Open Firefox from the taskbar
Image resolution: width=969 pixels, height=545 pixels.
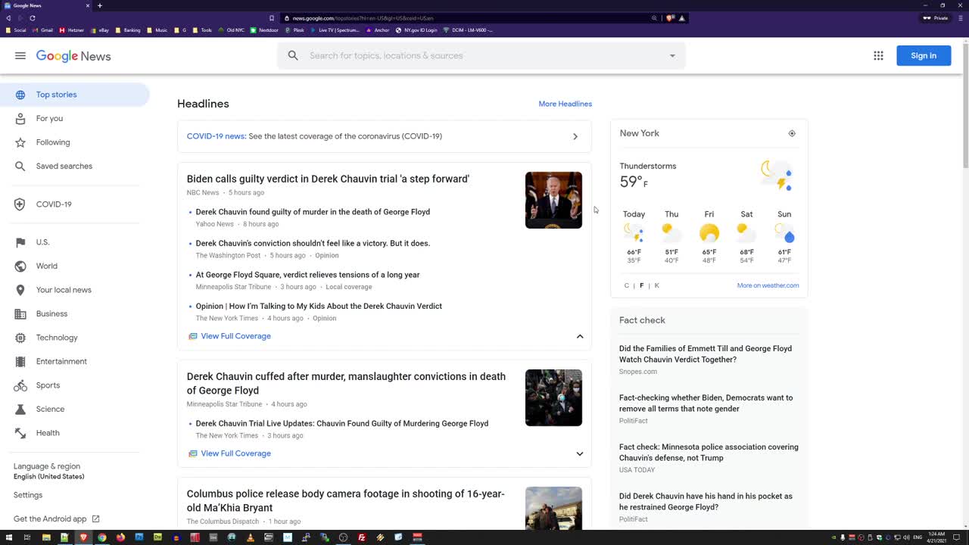coord(120,537)
